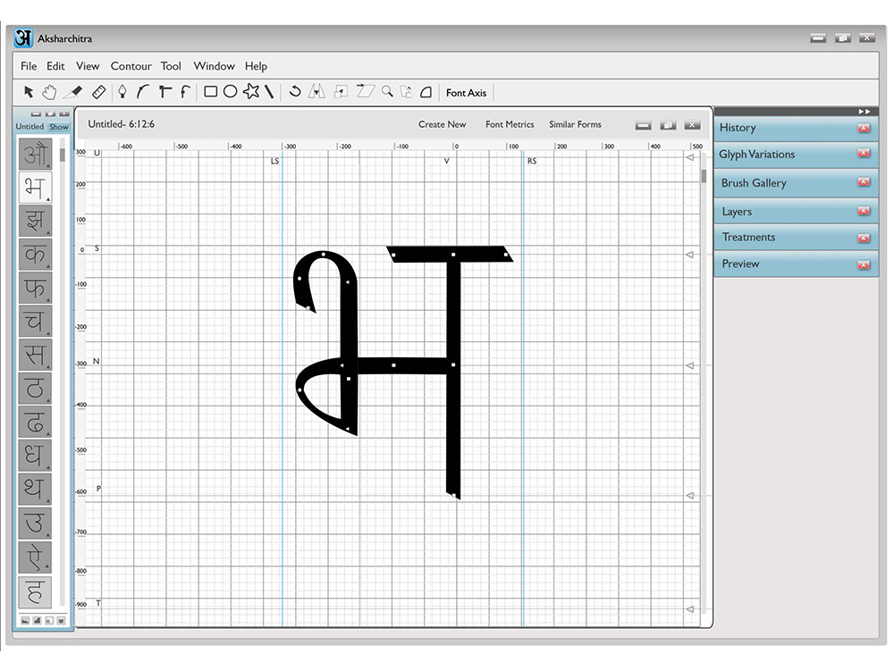Activate the magnifier zoom tool
Viewport: 894px width, 670px height.
(x=387, y=91)
